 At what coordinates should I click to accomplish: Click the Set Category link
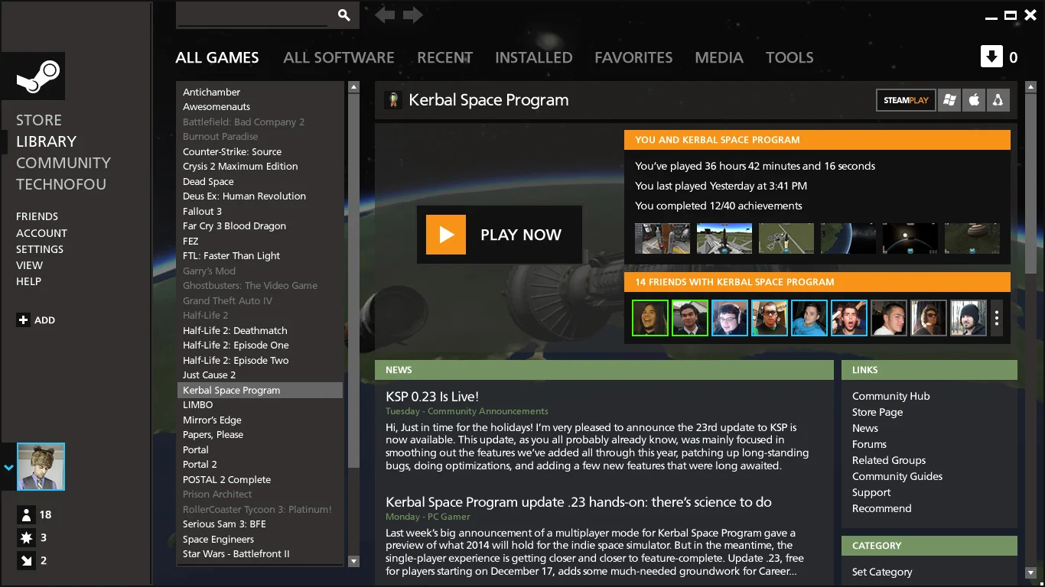(882, 572)
